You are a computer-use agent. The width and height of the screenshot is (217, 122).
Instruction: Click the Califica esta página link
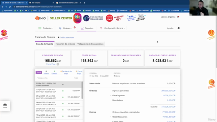point(67,37)
